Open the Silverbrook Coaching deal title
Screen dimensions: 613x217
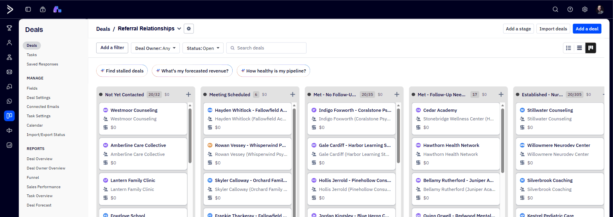pos(550,180)
